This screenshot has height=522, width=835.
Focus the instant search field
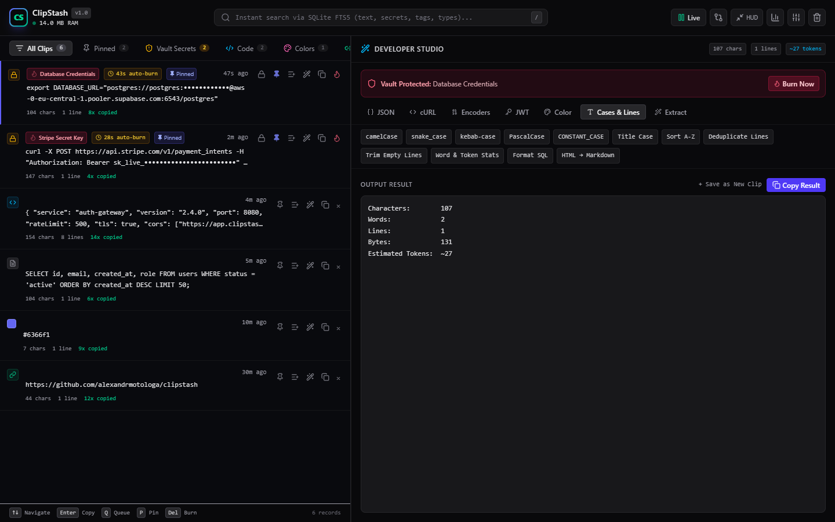(x=381, y=17)
